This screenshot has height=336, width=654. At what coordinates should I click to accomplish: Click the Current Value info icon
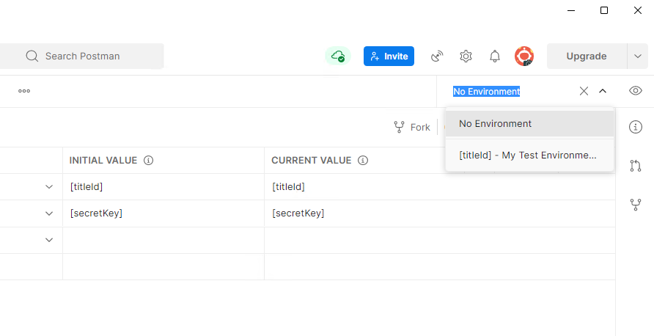(x=363, y=160)
